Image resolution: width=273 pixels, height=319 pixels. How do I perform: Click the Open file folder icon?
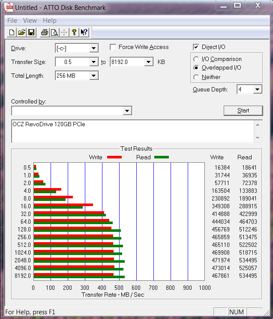(x=21, y=32)
